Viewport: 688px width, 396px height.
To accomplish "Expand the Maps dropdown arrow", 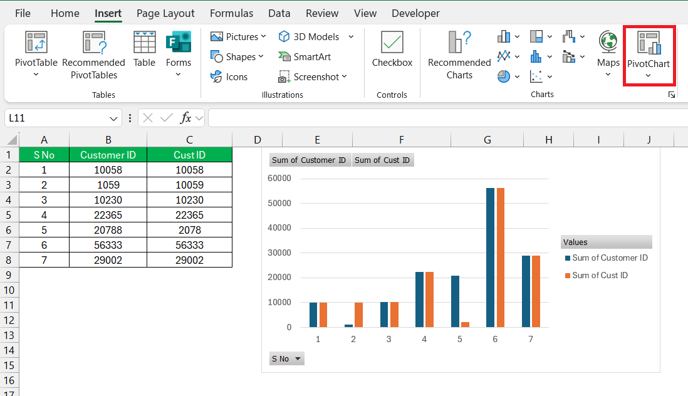I will pos(608,75).
